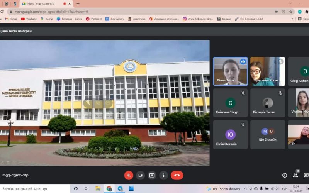Viewport: 309px width, 193px height.
Task: Click the present screen button
Action: pos(152,175)
